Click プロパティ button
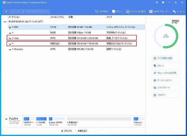The height and width of the screenshot is (136, 187). [166, 95]
